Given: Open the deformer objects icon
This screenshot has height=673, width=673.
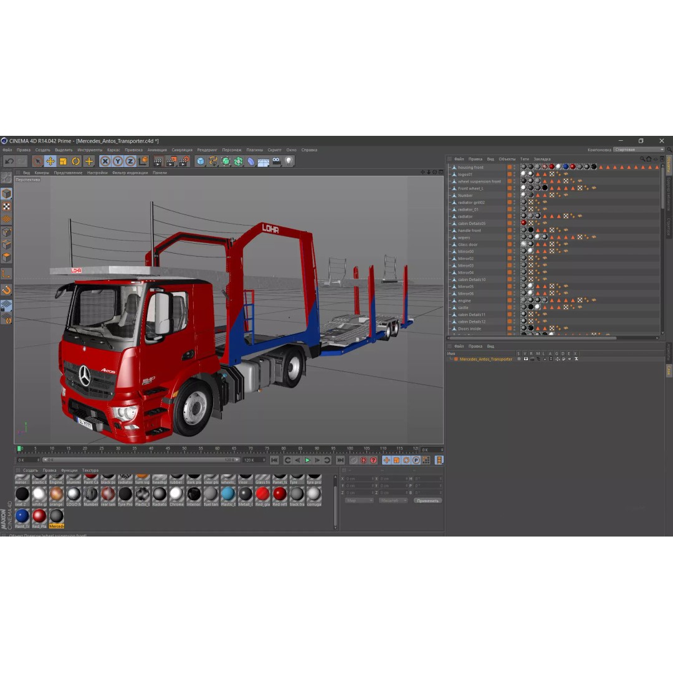Looking at the screenshot, I should [x=251, y=161].
